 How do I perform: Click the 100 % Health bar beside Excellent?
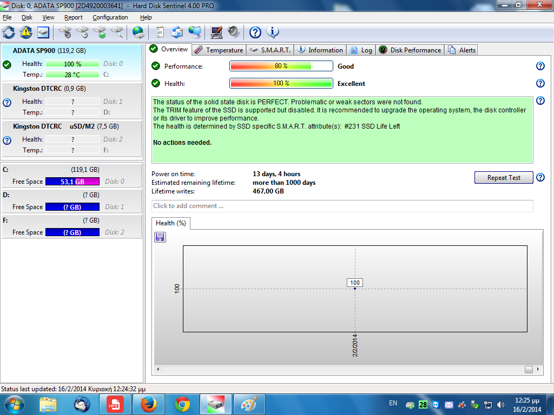click(x=281, y=83)
